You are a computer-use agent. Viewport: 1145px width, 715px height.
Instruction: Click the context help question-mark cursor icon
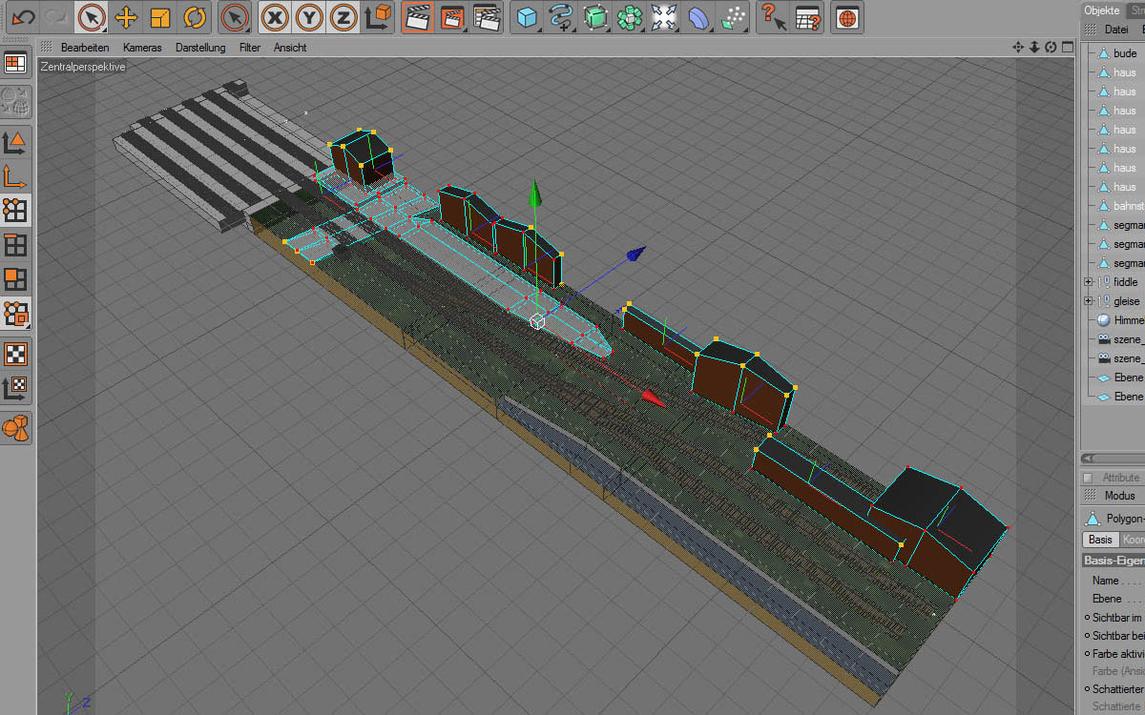[x=772, y=17]
